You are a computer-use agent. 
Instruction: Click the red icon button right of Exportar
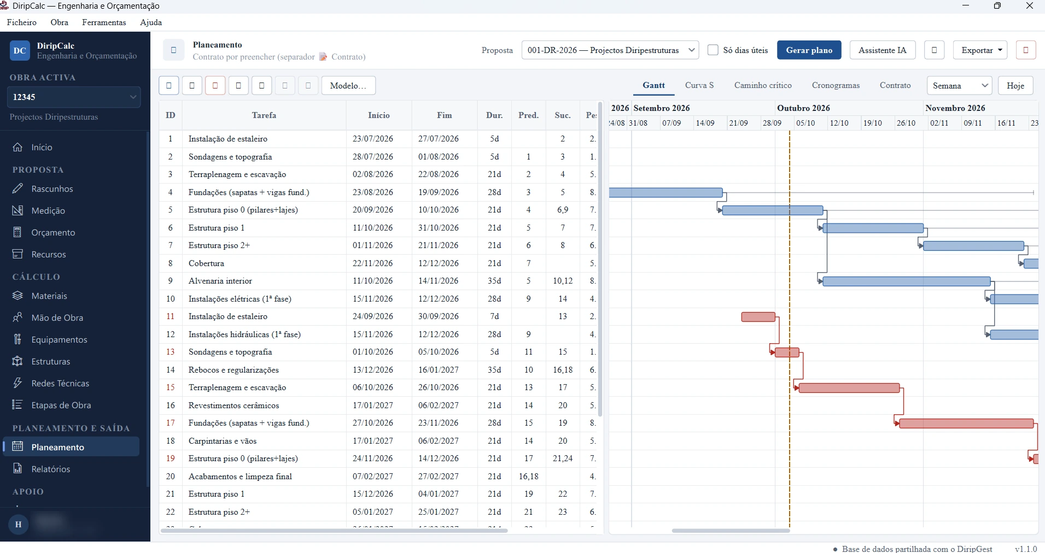point(1026,50)
